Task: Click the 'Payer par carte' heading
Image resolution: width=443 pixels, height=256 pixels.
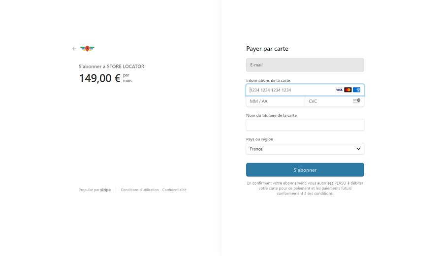Action: [267, 49]
